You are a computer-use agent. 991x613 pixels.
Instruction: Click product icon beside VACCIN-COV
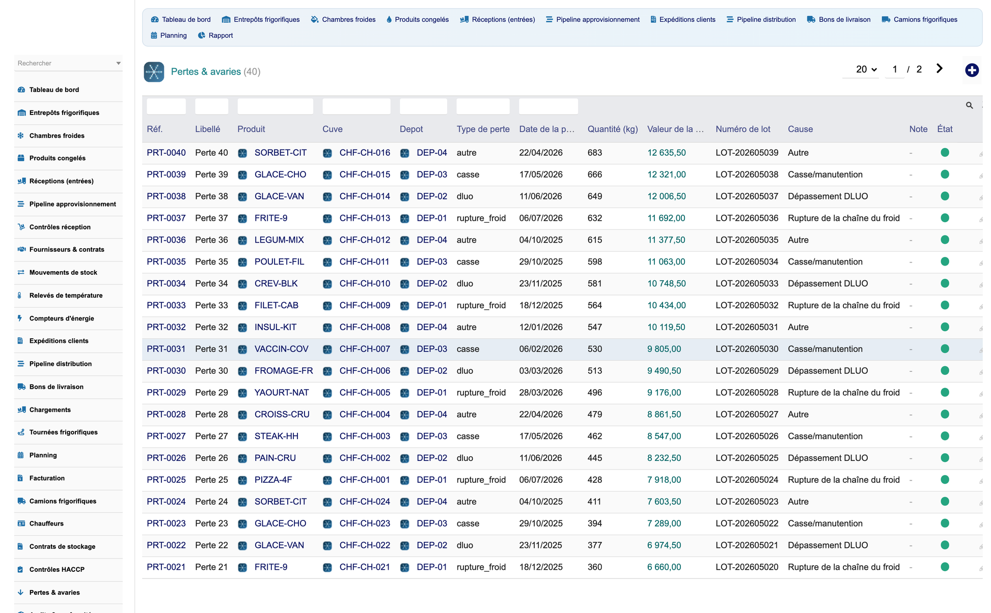(243, 349)
